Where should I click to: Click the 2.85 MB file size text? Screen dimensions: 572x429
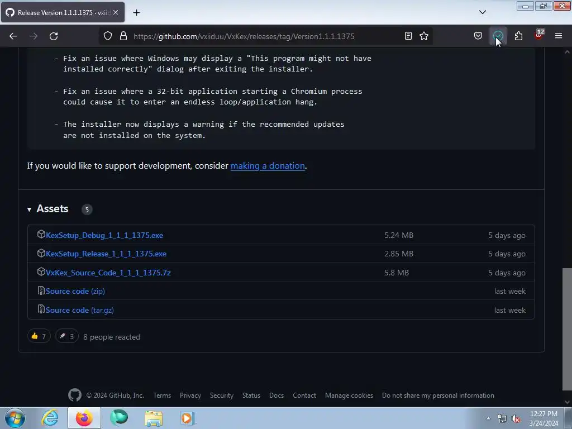pos(399,254)
